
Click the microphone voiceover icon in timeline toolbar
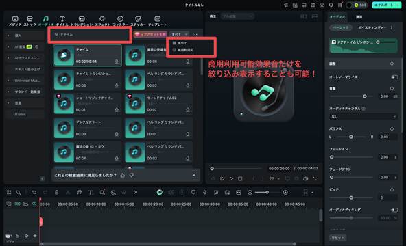(x=204, y=193)
